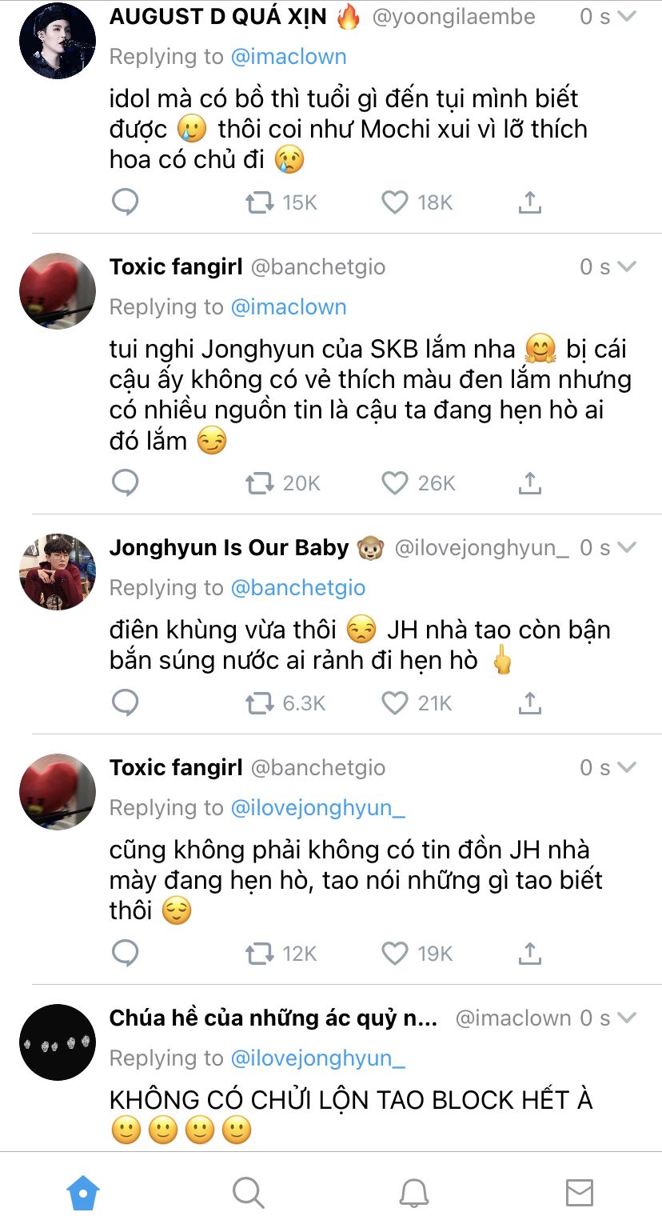662x1224 pixels.
Task: Open the Messages envelope tab
Action: [579, 1193]
